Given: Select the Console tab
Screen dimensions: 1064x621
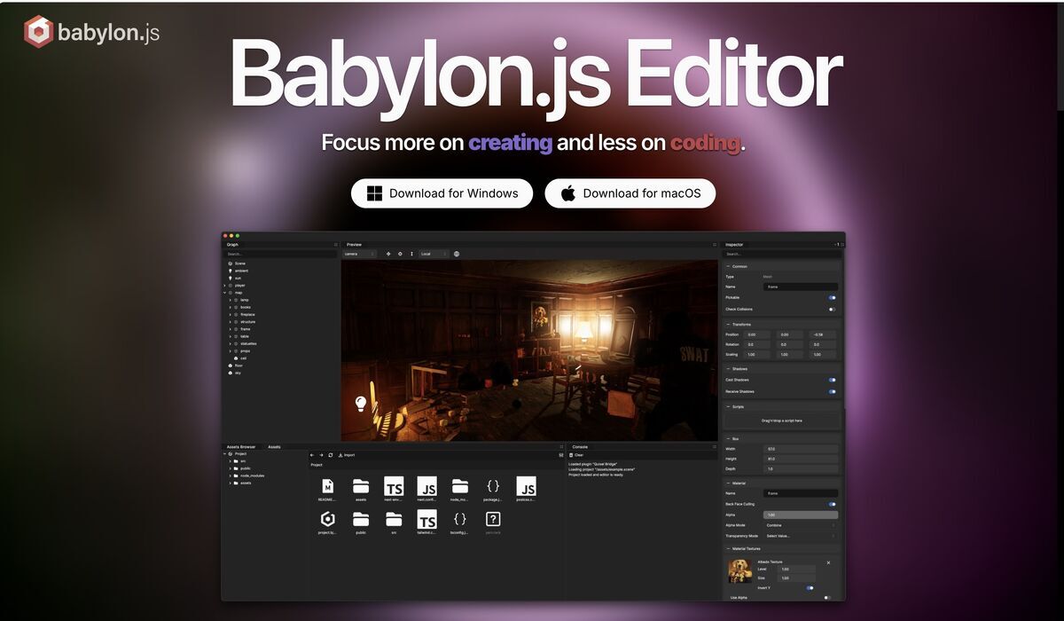Looking at the screenshot, I should coord(580,447).
